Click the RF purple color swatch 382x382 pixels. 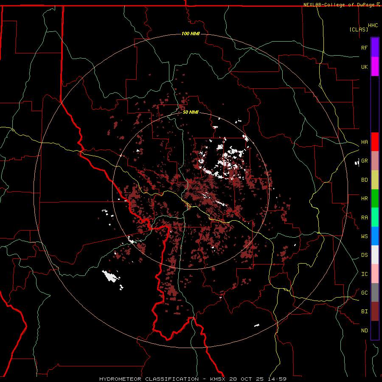click(375, 48)
